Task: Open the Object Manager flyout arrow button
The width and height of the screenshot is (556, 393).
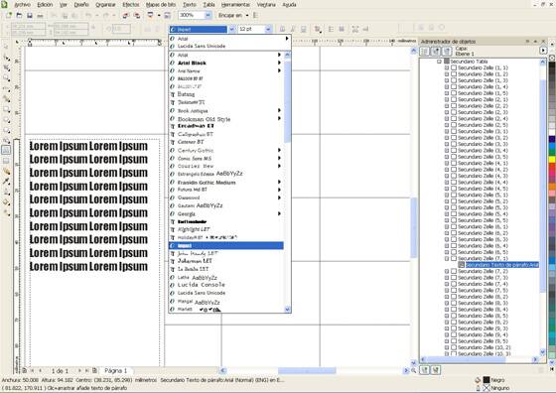Action: [x=543, y=51]
